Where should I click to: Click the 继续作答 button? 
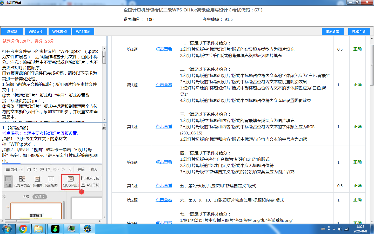coord(359,31)
